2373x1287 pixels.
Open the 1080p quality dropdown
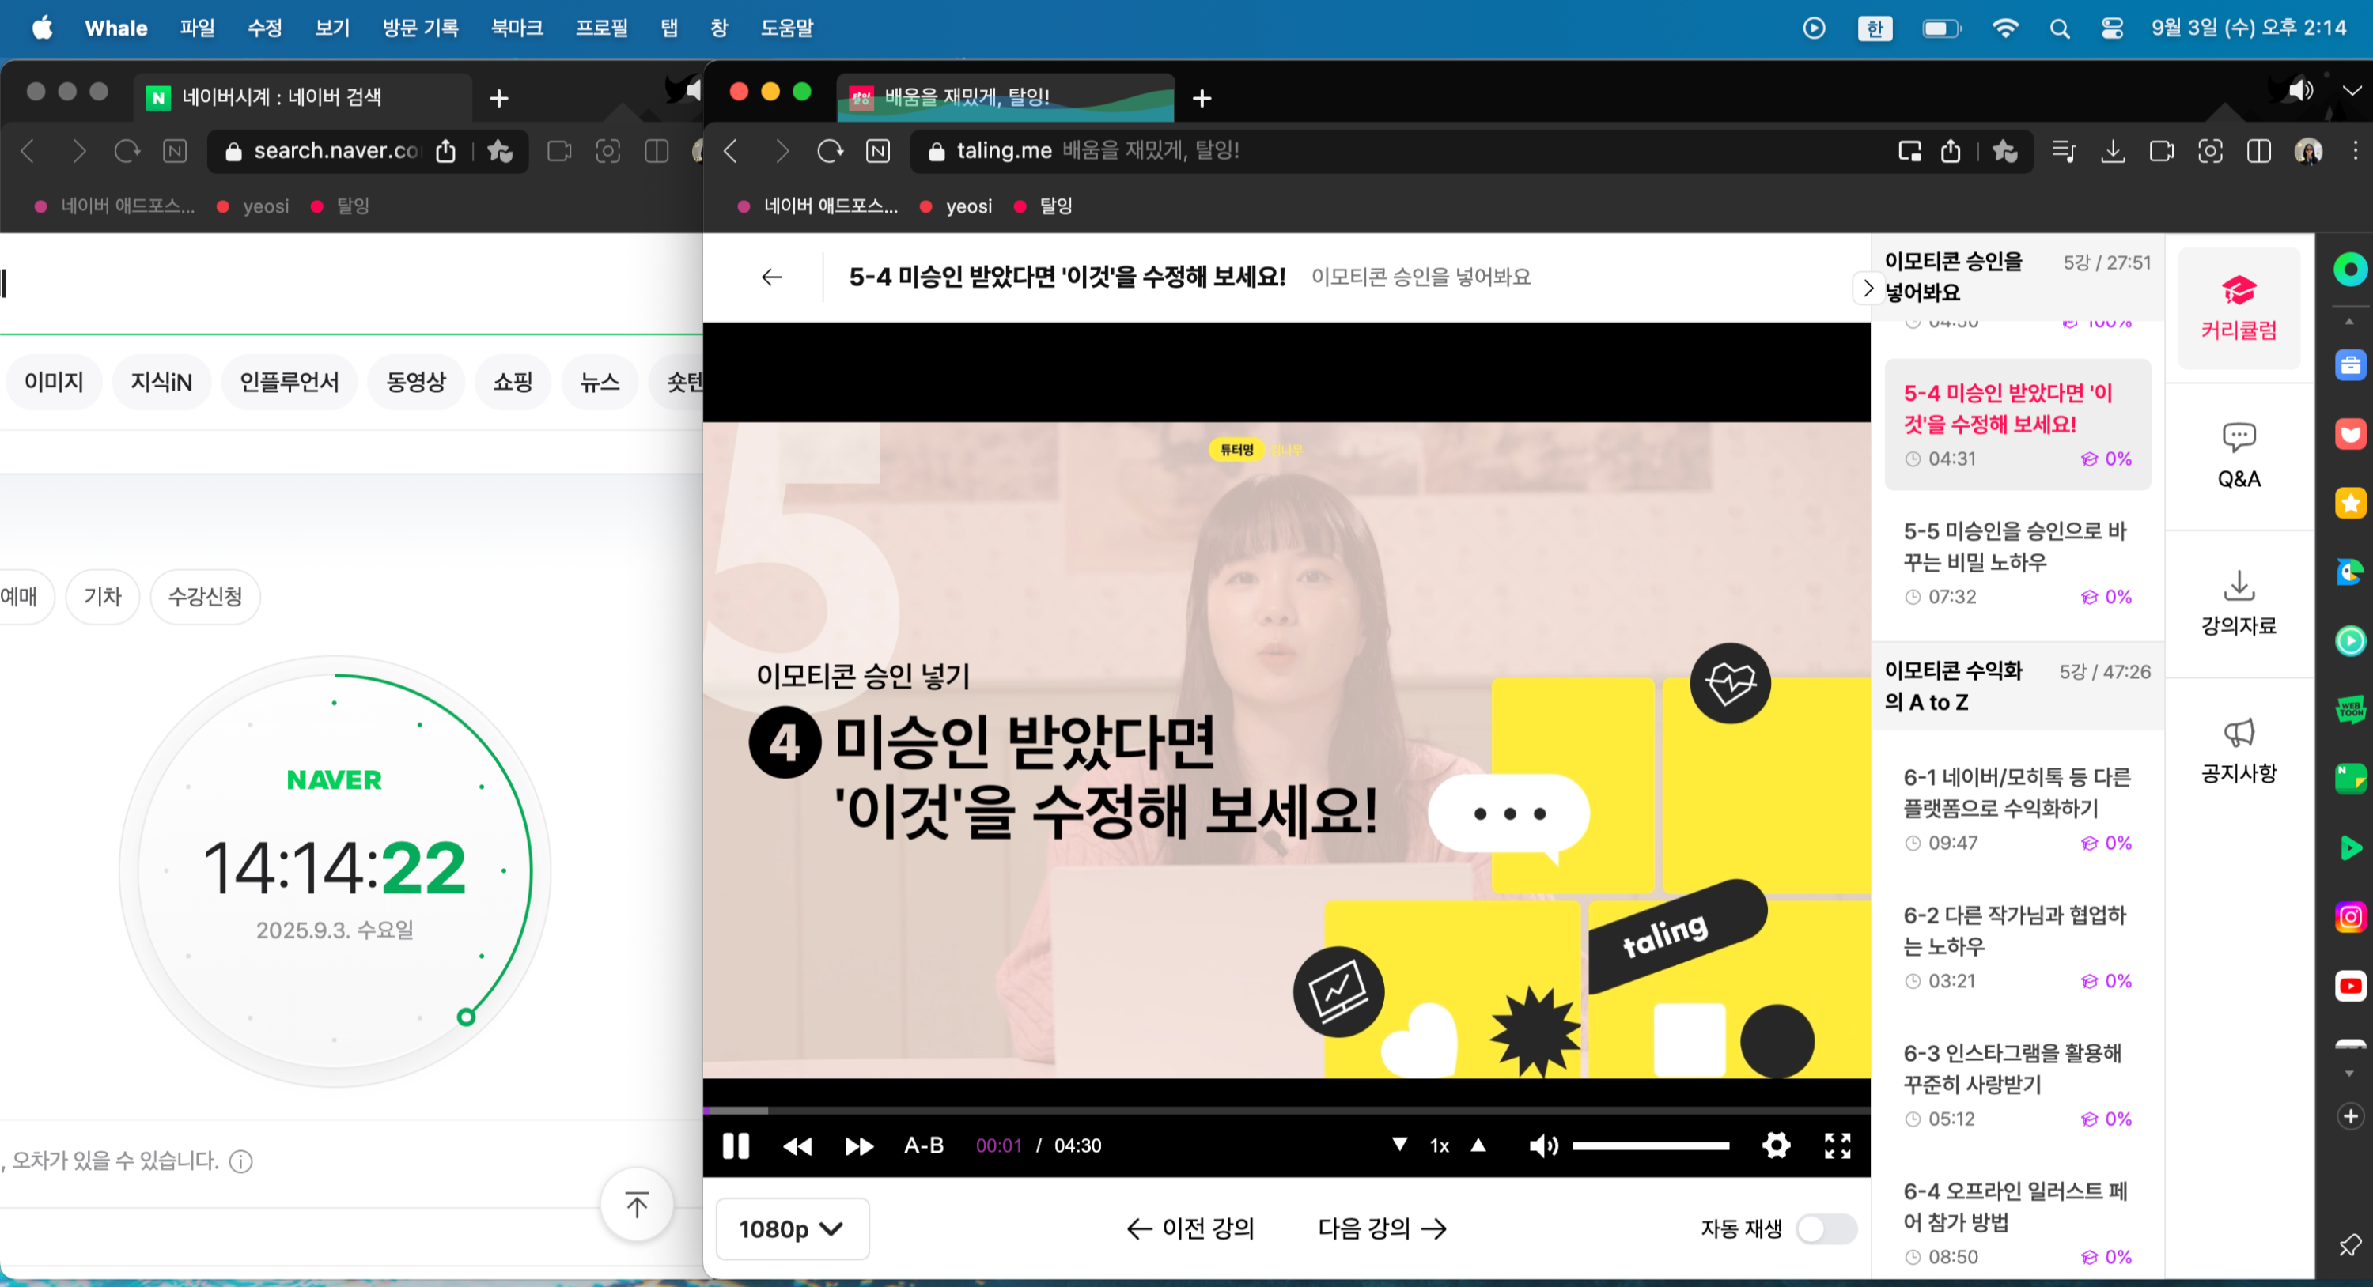click(791, 1228)
